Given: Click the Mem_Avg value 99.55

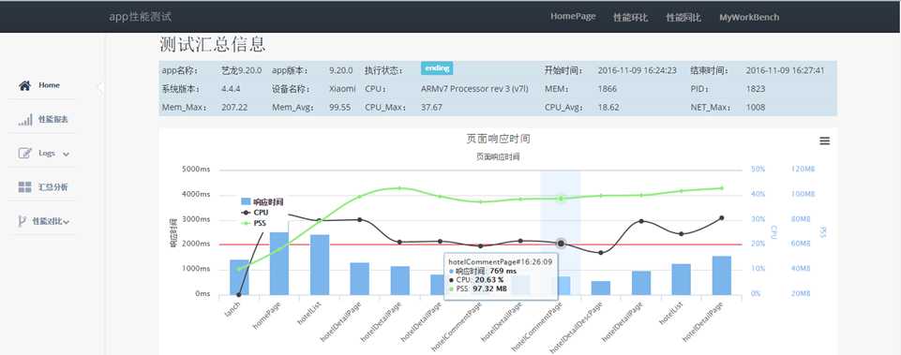Looking at the screenshot, I should click(x=340, y=108).
